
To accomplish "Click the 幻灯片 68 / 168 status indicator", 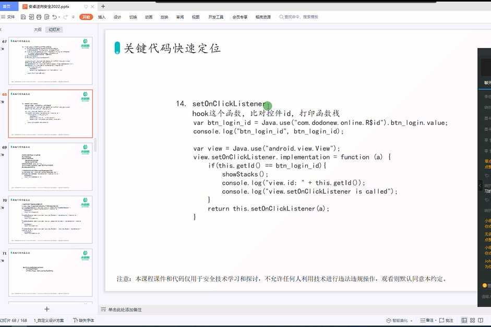I will 14,320.
